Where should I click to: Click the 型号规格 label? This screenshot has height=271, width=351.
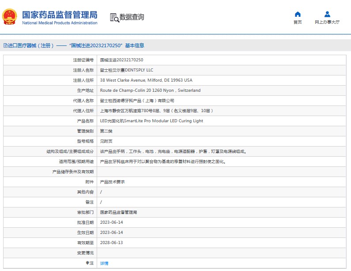coord(85,141)
